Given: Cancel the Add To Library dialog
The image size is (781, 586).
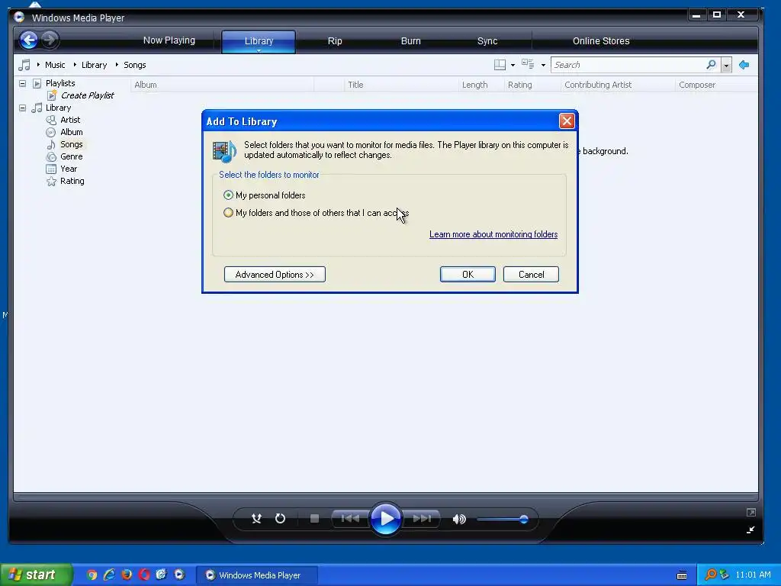Looking at the screenshot, I should tap(531, 275).
